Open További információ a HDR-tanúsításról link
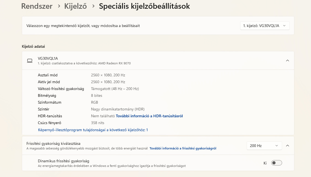The width and height of the screenshot is (311, 177). coord(149,116)
